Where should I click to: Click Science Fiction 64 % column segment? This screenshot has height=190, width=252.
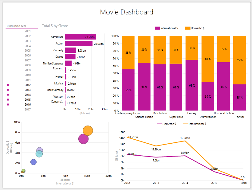tap(144, 87)
